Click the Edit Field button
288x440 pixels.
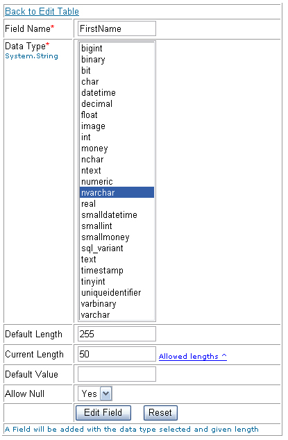point(103,413)
